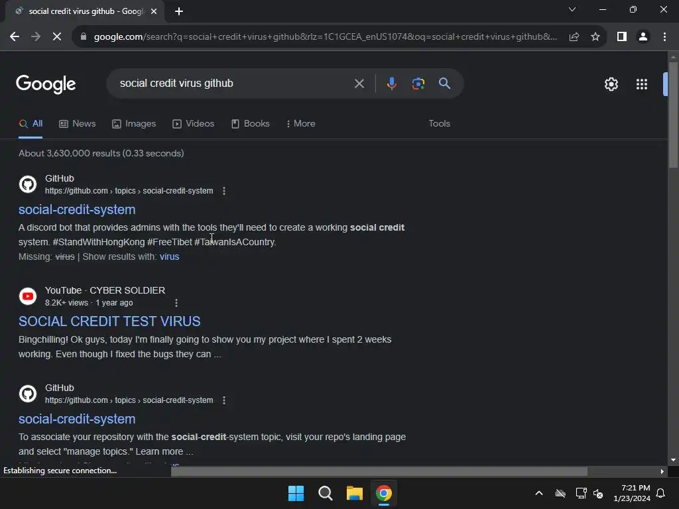The image size is (679, 509).
Task: Click the scroll right arrow
Action: 662,471
